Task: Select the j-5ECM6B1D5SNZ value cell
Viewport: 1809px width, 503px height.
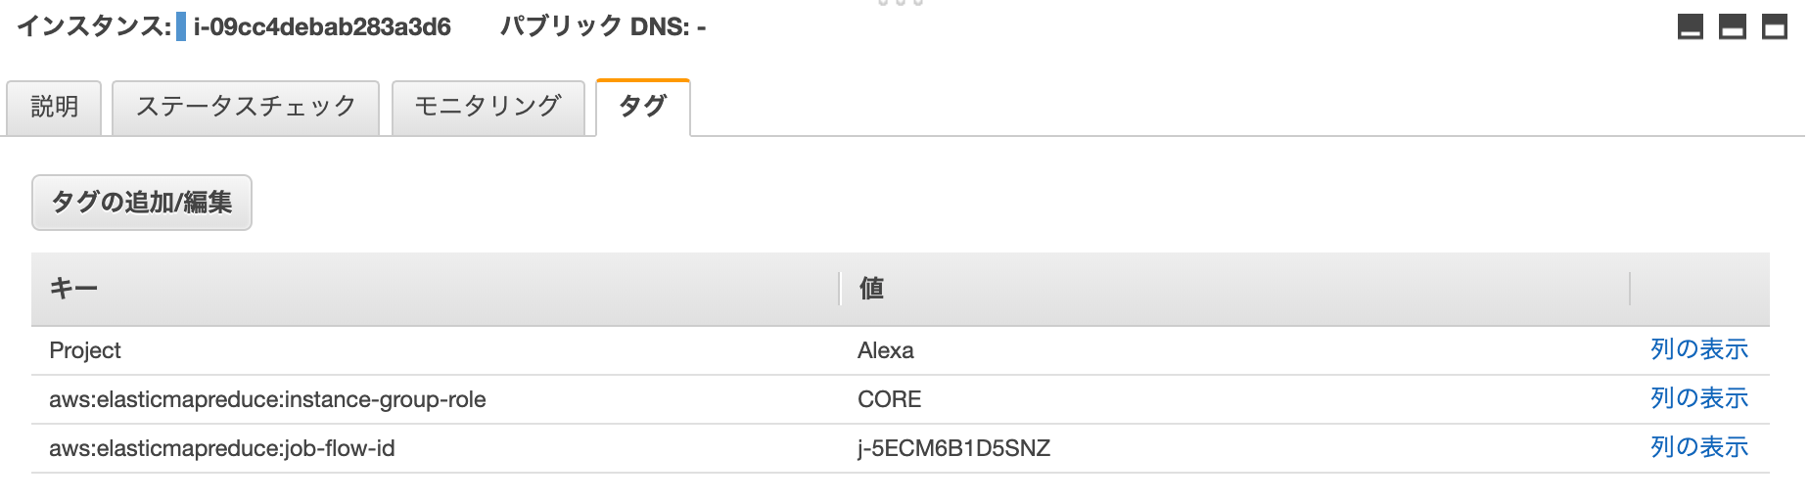Action: tap(954, 448)
